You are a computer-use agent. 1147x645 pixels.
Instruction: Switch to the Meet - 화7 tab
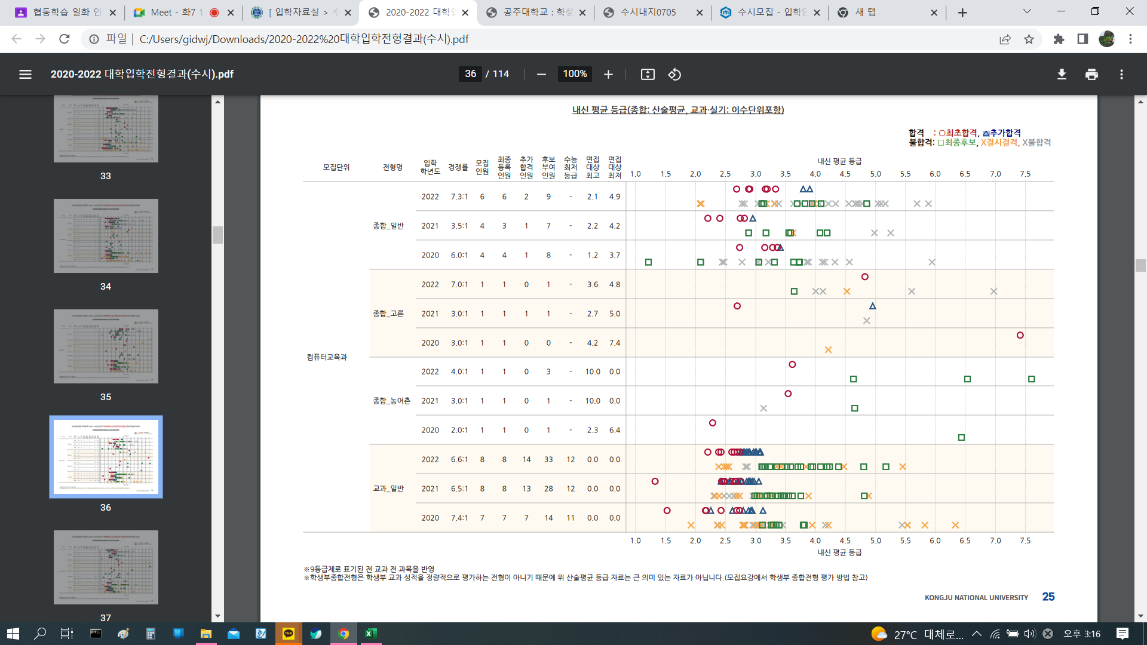(x=173, y=12)
